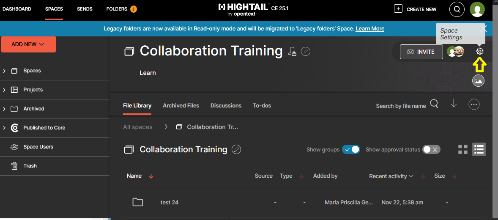Open the Archived Files tab

click(181, 105)
